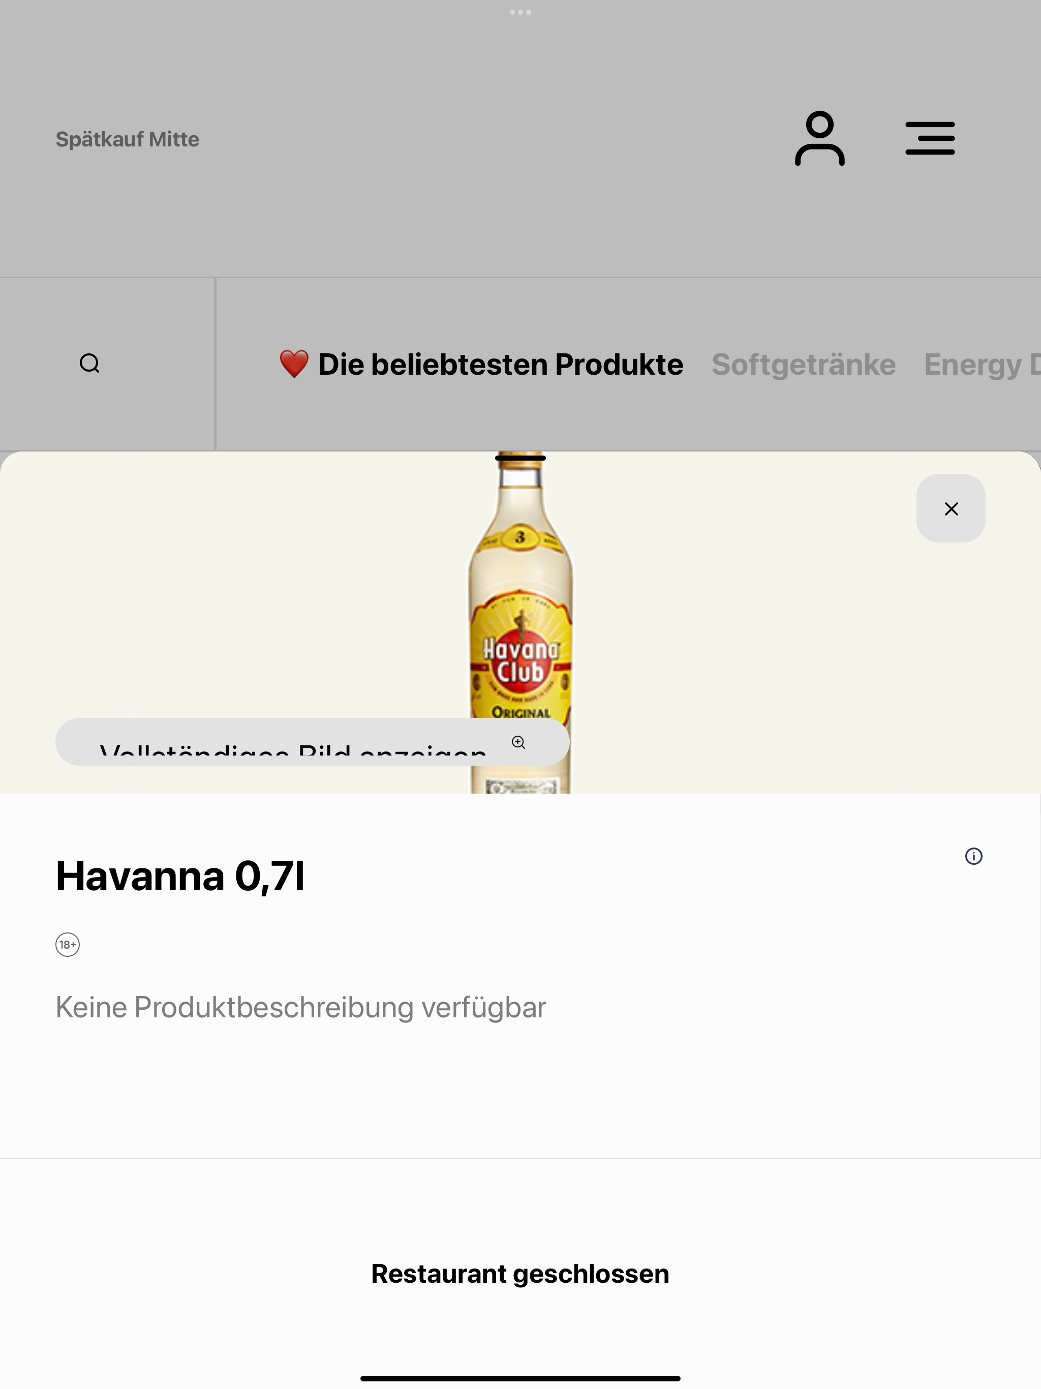Switch to the Softgetränke tab
The width and height of the screenshot is (1041, 1389).
coord(803,364)
